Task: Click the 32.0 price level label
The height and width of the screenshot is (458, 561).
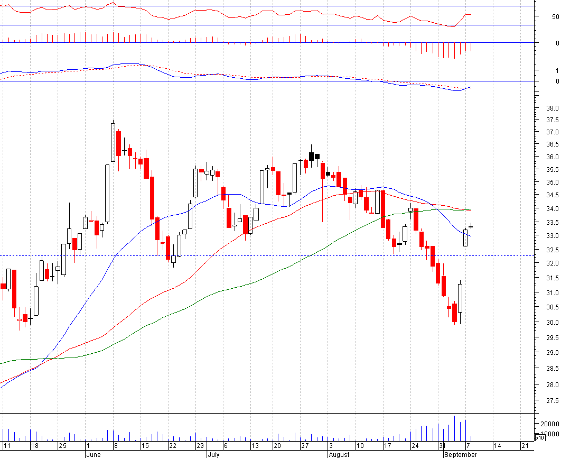Action: click(x=553, y=263)
